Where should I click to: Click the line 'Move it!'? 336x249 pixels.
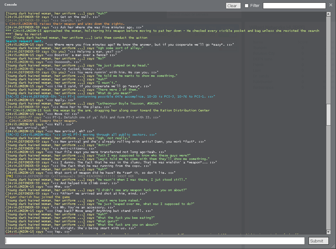[x=43, y=114]
